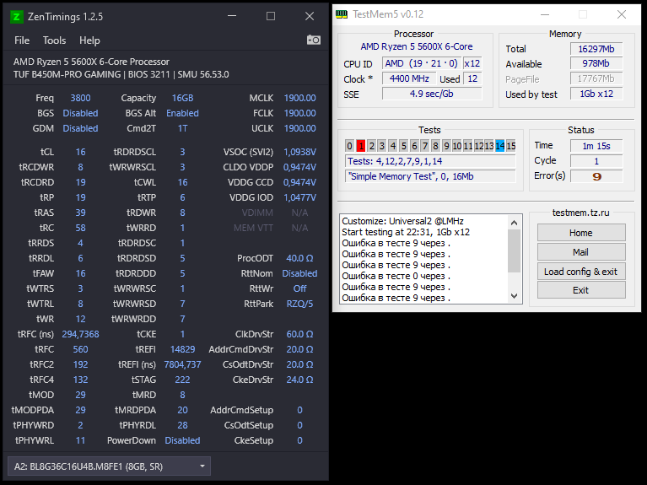This screenshot has width=647, height=485.
Task: Click the Clock field showing 4400 MHz
Action: pos(409,78)
